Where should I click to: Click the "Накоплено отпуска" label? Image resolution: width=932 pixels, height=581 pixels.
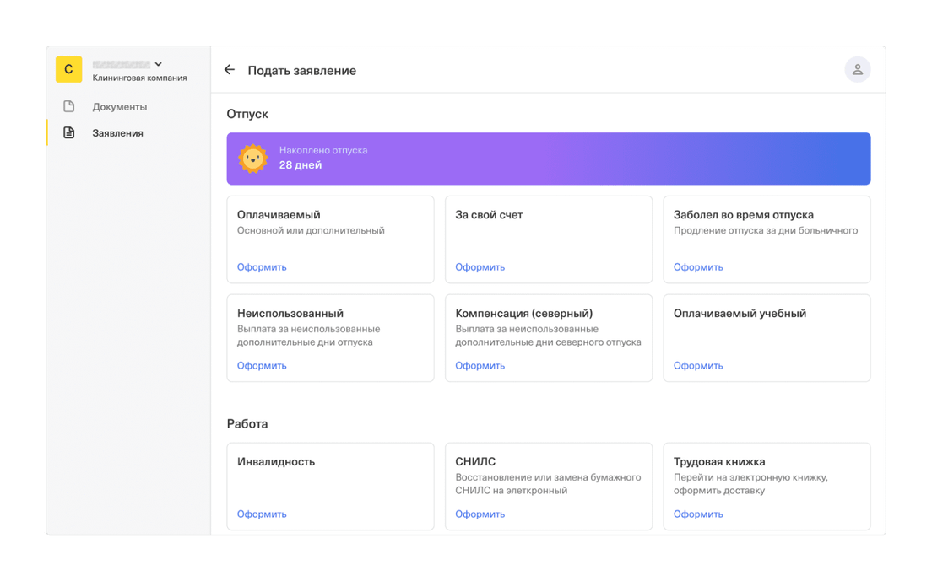[323, 150]
